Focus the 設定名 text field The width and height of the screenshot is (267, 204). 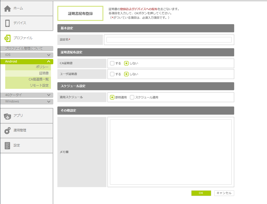(169, 40)
